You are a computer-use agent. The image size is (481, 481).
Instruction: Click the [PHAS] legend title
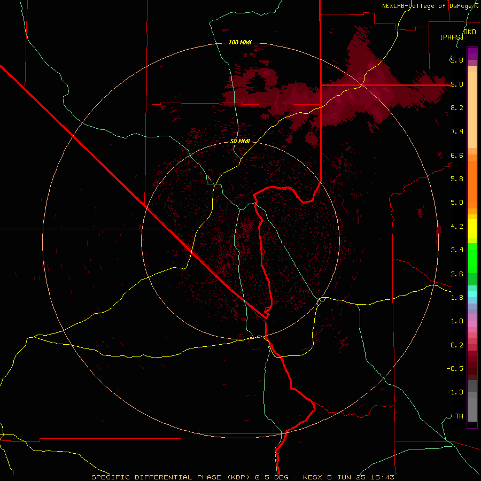coord(452,37)
